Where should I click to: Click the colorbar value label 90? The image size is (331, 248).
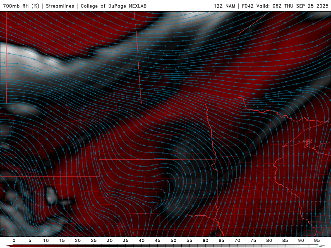(301, 241)
